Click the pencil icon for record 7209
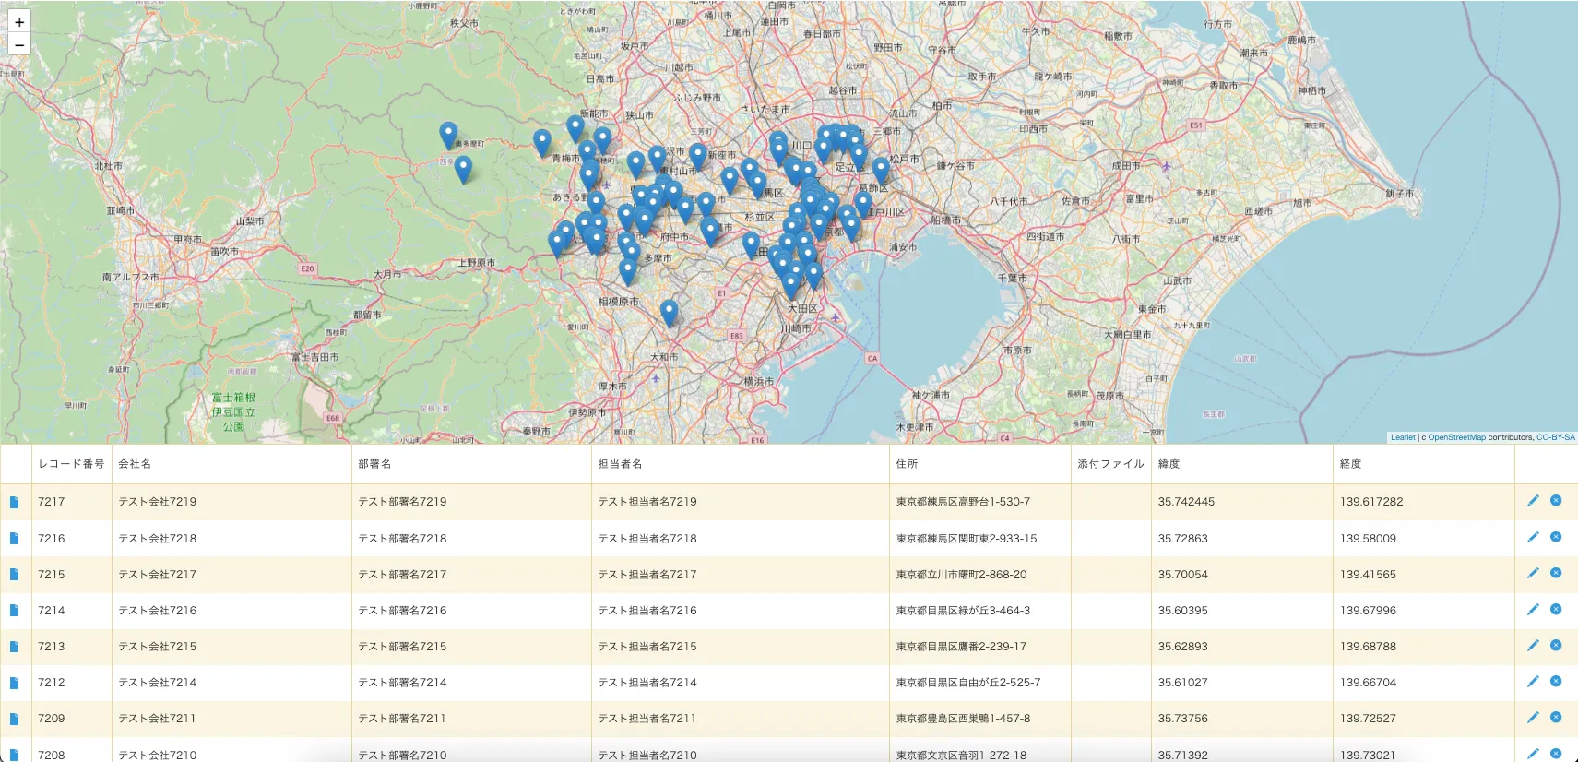Viewport: 1578px width, 762px height. (1533, 718)
